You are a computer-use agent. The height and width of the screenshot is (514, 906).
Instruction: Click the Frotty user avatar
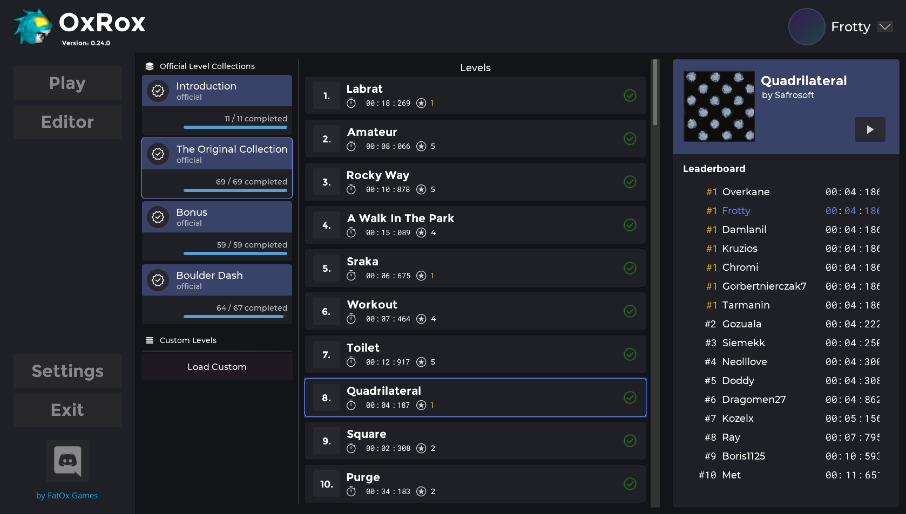click(806, 26)
